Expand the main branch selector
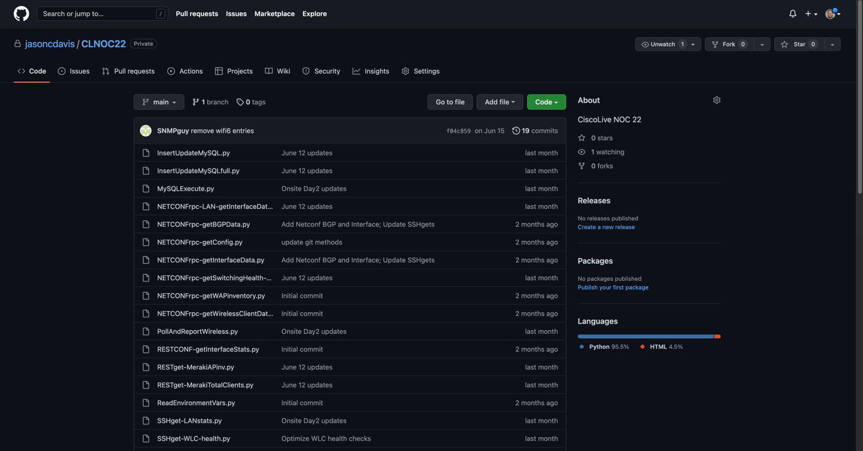This screenshot has height=451, width=863. pyautogui.click(x=159, y=102)
